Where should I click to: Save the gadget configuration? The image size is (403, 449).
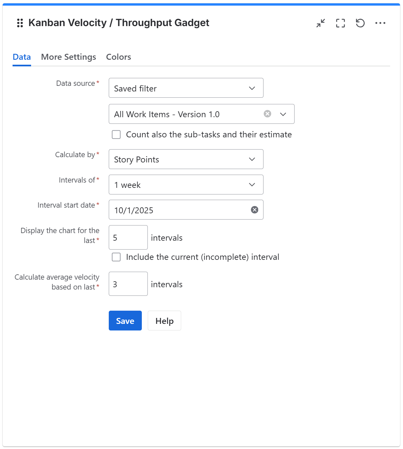point(125,321)
